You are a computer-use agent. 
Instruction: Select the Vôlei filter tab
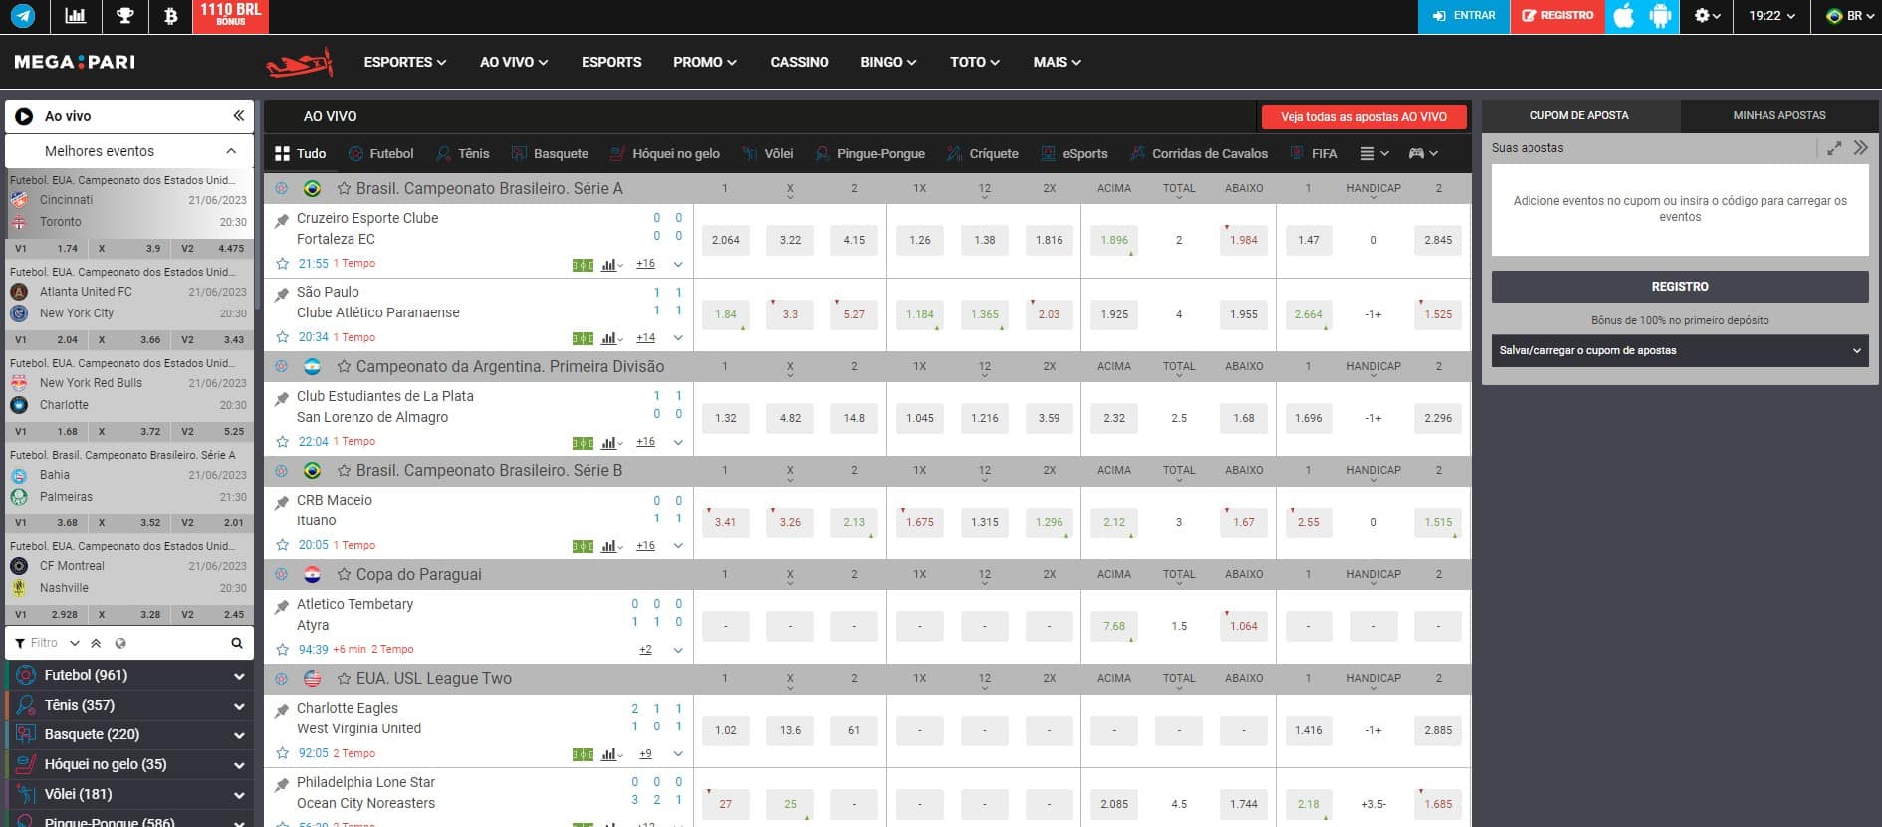(767, 153)
